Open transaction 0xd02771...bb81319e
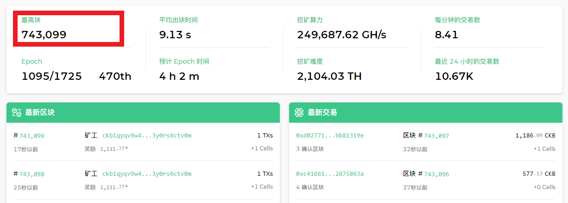Viewport: 568px width, 203px height. point(329,136)
